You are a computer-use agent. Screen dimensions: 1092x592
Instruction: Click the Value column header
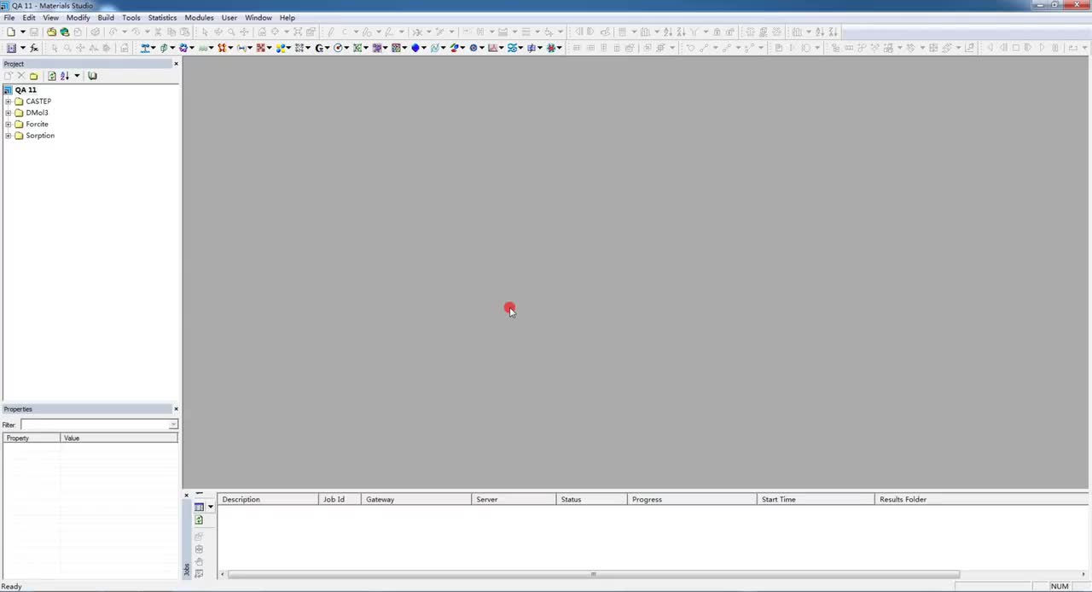pyautogui.click(x=119, y=438)
